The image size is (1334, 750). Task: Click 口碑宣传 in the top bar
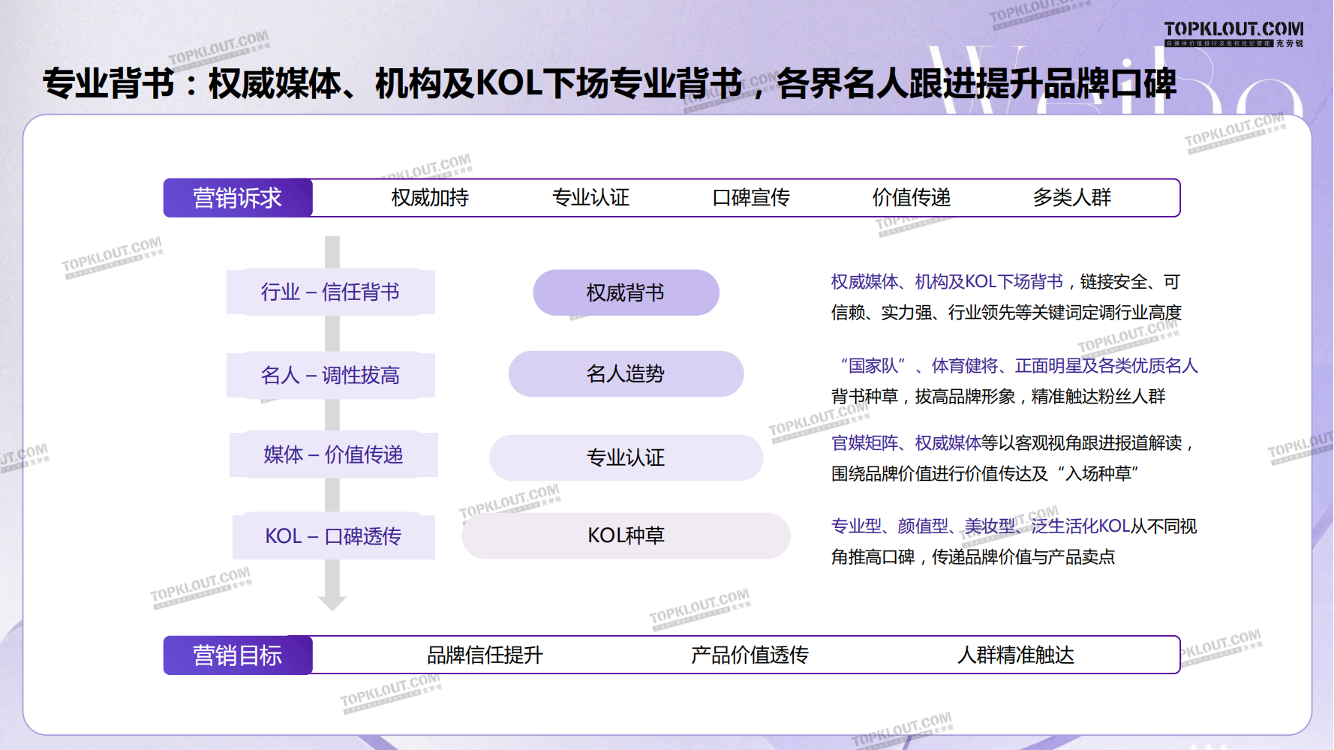click(x=750, y=198)
